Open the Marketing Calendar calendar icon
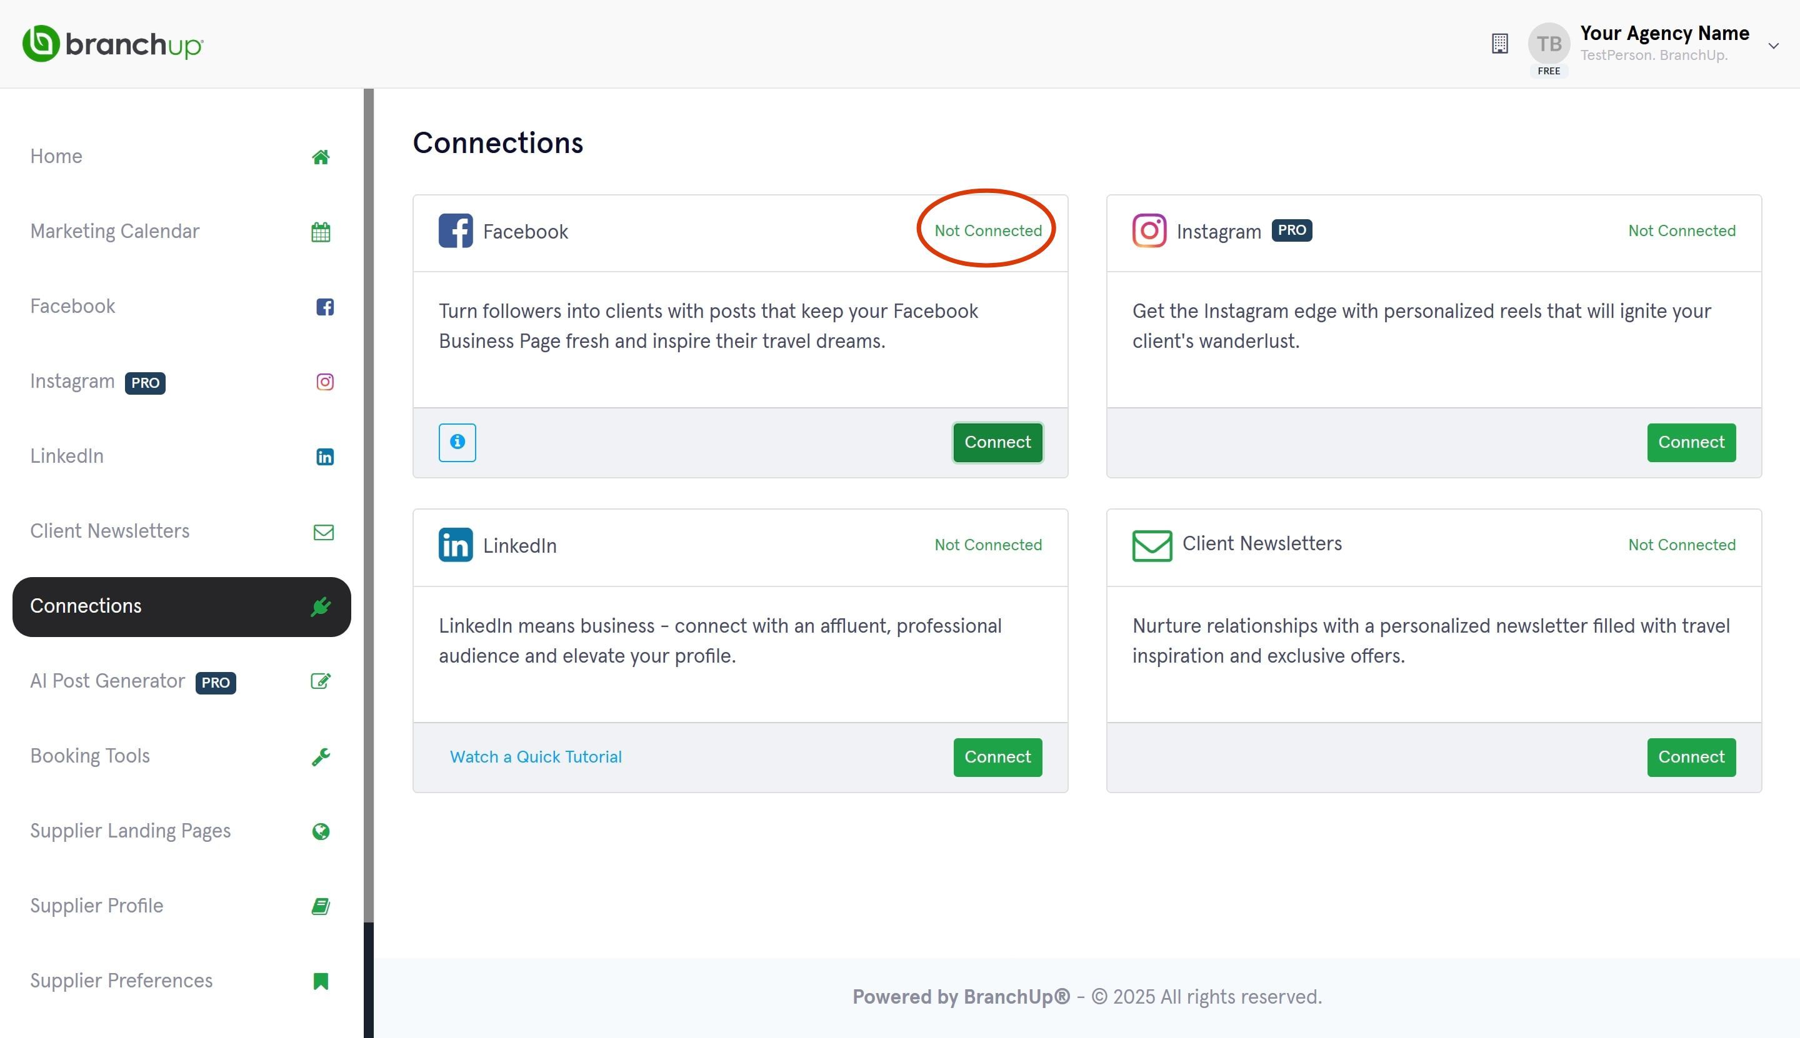This screenshot has height=1038, width=1800. pos(321,232)
